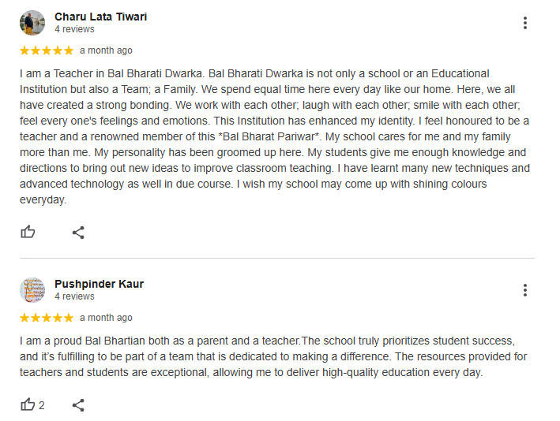The width and height of the screenshot is (560, 421).
Task: Like Pushpinder Kaur's review
Action: click(x=28, y=404)
